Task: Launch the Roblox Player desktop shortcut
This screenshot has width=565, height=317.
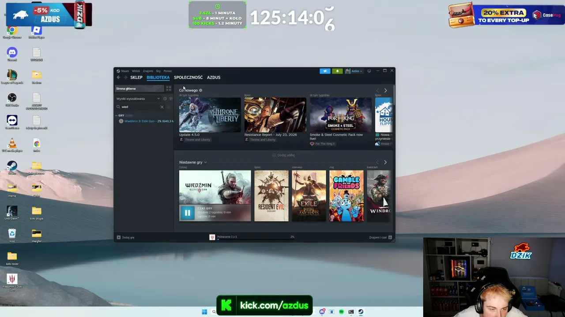Action: pyautogui.click(x=37, y=32)
